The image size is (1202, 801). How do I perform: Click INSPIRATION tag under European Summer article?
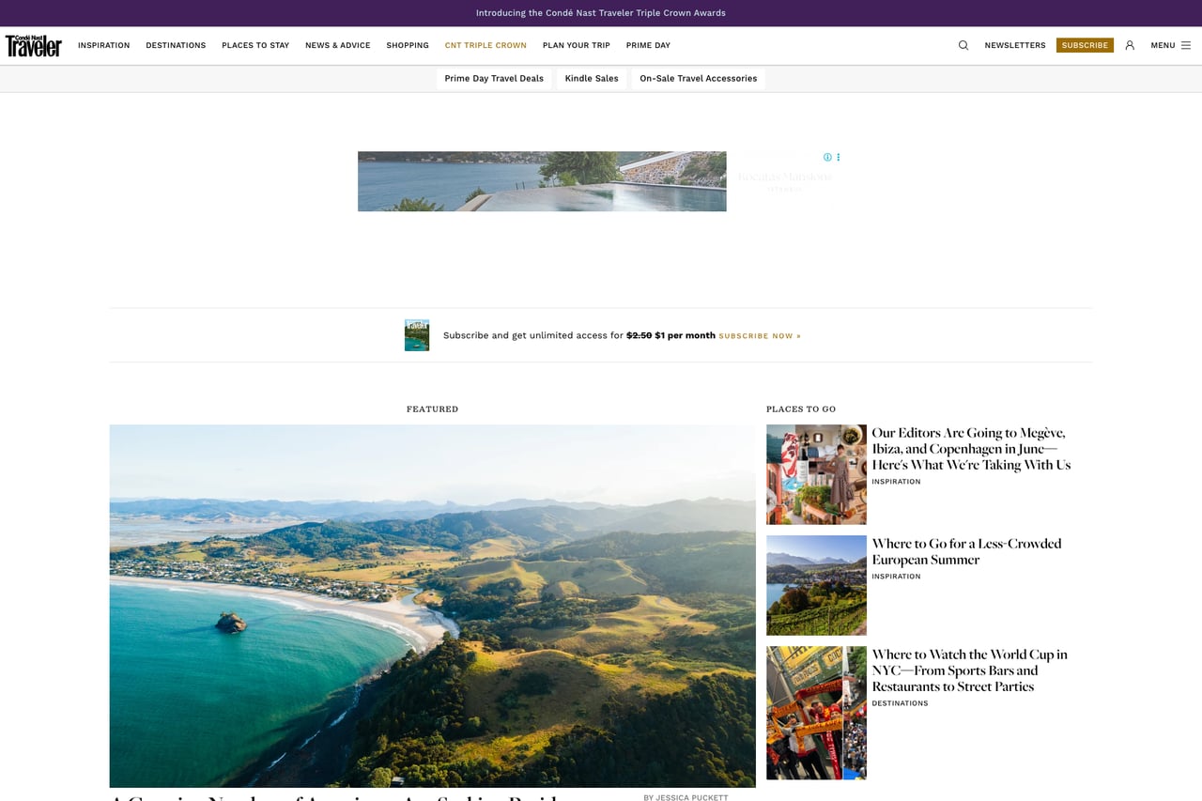[896, 577]
